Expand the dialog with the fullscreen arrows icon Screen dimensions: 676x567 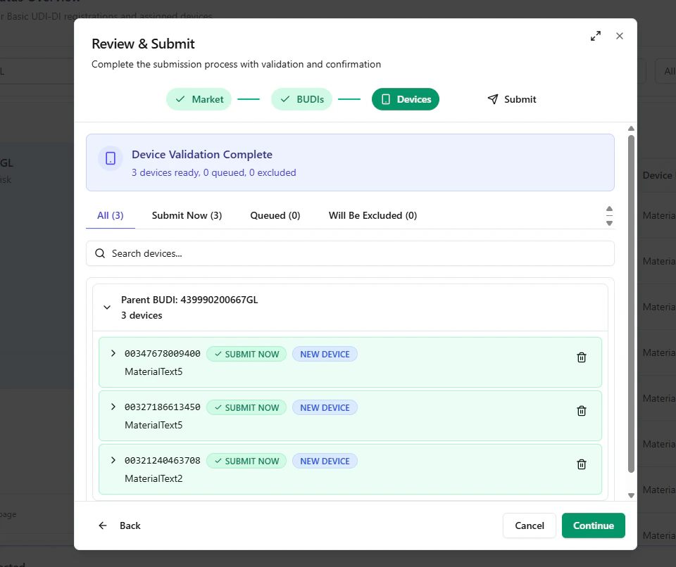tap(595, 35)
